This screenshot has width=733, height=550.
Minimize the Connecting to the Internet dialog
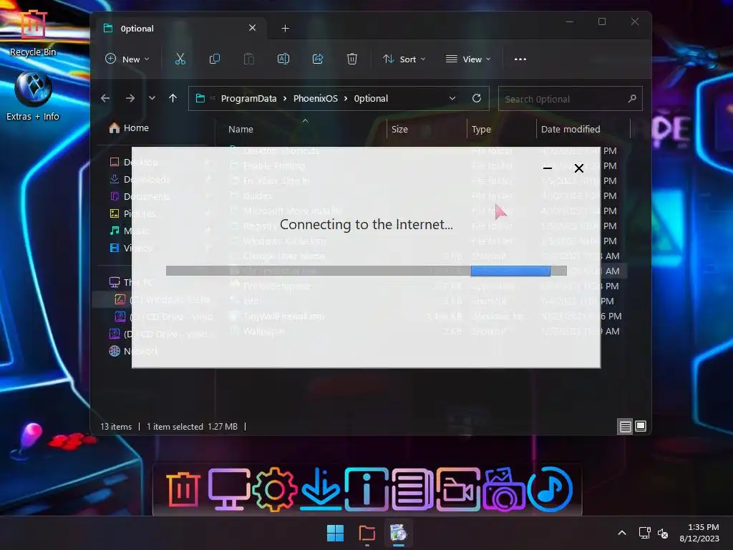click(548, 168)
